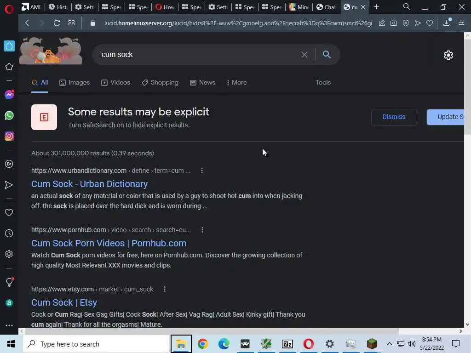471x353 pixels.
Task: Open downloads panel in toolbar
Action: (x=447, y=23)
